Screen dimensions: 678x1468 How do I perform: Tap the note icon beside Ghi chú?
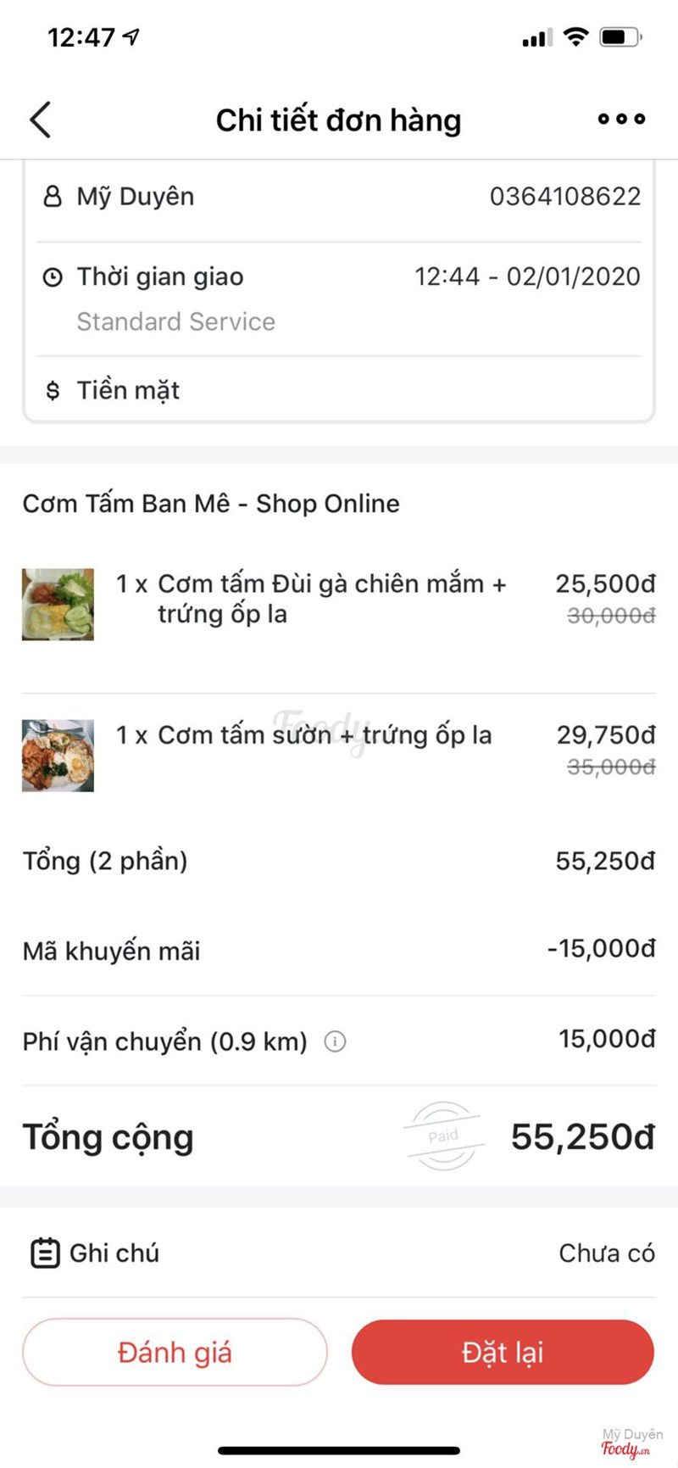pos(45,1253)
